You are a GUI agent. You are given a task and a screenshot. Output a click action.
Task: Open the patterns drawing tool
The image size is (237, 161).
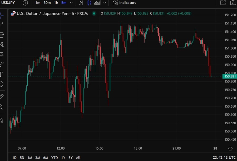coord(2,45)
